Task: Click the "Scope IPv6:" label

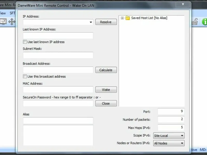Action: coord(142,135)
